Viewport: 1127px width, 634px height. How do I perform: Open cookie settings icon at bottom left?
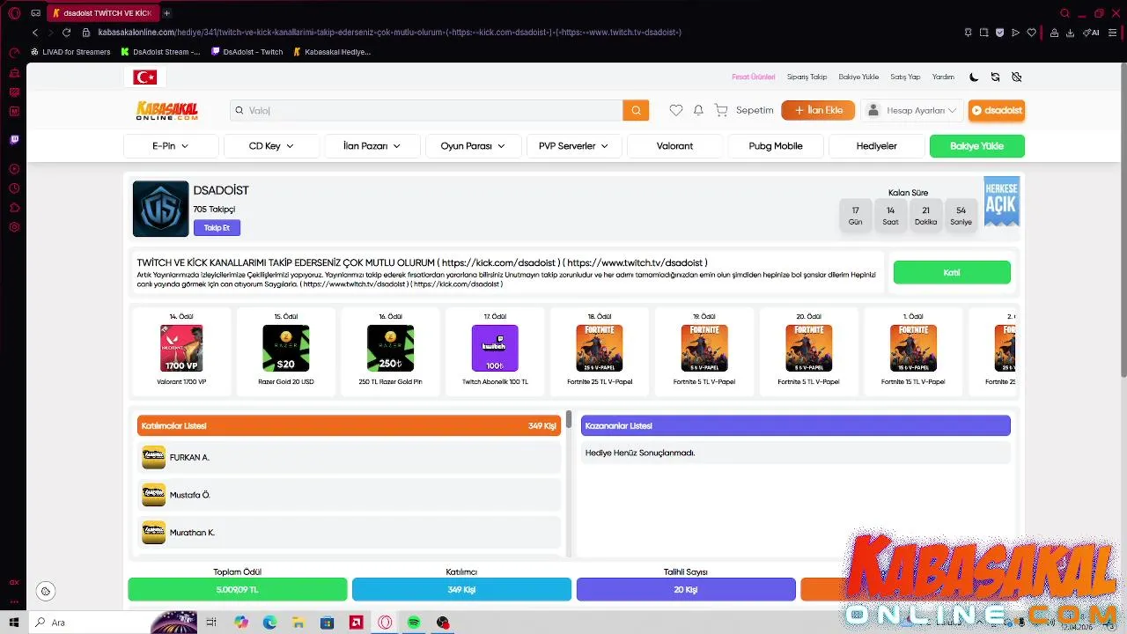click(x=46, y=591)
